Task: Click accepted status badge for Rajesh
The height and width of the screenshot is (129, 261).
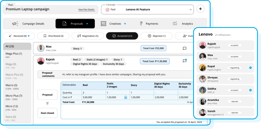Action: pyautogui.click(x=235, y=45)
